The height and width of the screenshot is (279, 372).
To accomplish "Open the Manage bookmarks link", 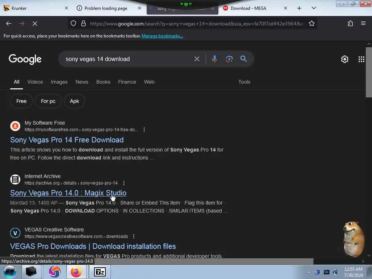I will click(162, 36).
